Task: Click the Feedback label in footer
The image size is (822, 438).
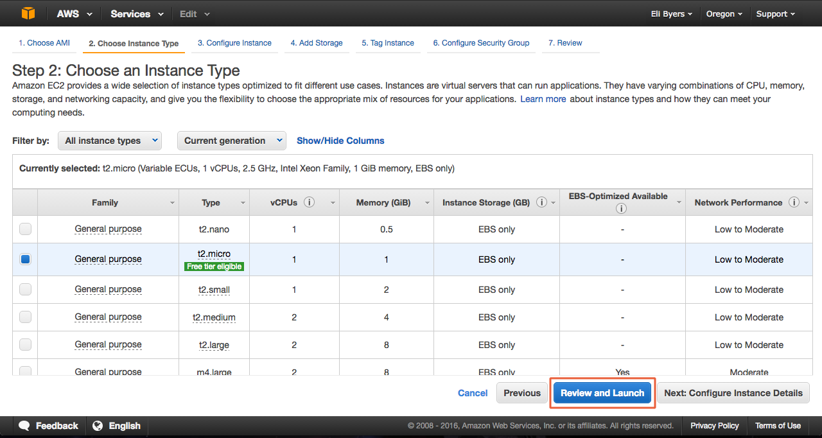Action: 57,426
